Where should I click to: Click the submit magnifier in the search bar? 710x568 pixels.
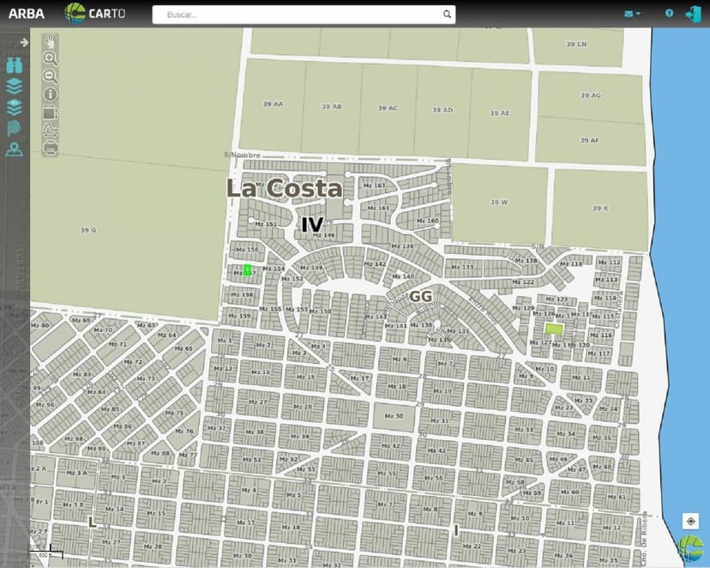[447, 15]
